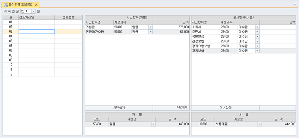Viewport: 299px width, 138px height.
Task: Click the 50400 code in 기본급 row
Action: tap(122, 27)
